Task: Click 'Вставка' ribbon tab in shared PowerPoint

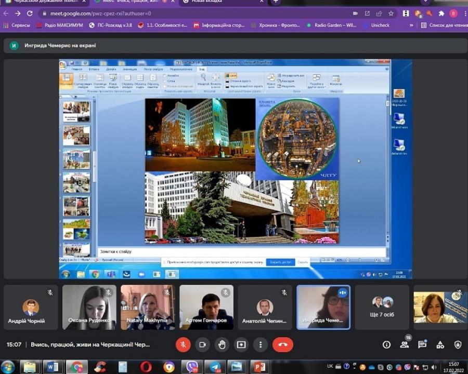Action: (x=94, y=69)
